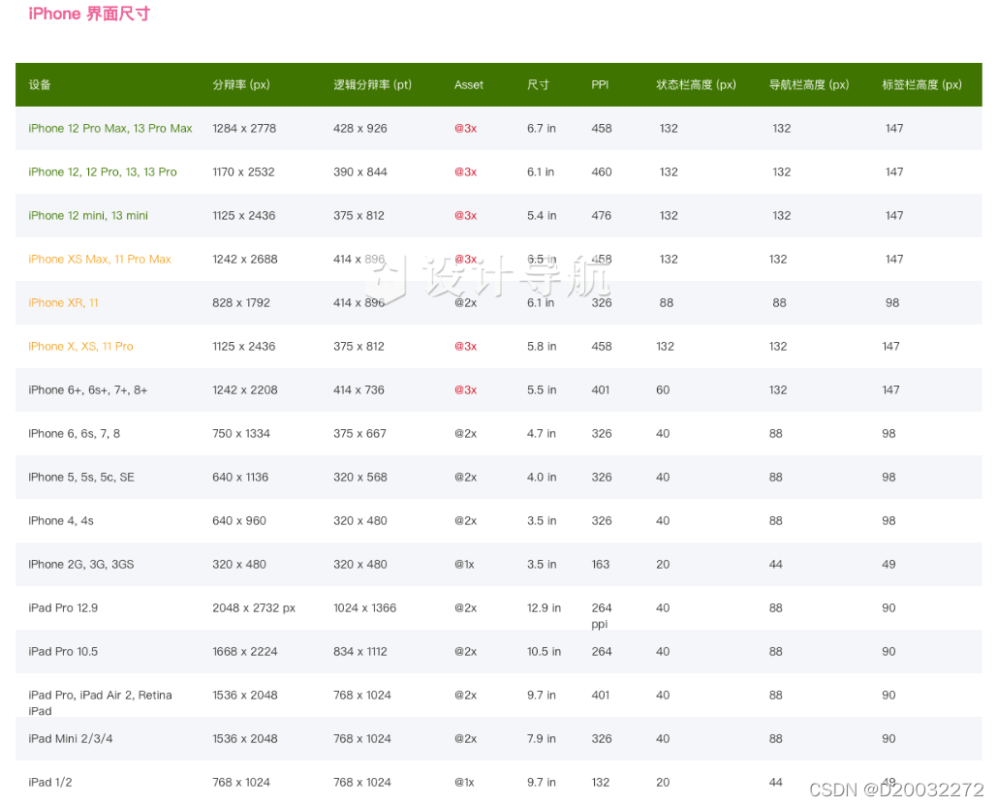Select 'iPad Pro 10.5' device name
Screen dimensions: 998x806
[x=63, y=651]
